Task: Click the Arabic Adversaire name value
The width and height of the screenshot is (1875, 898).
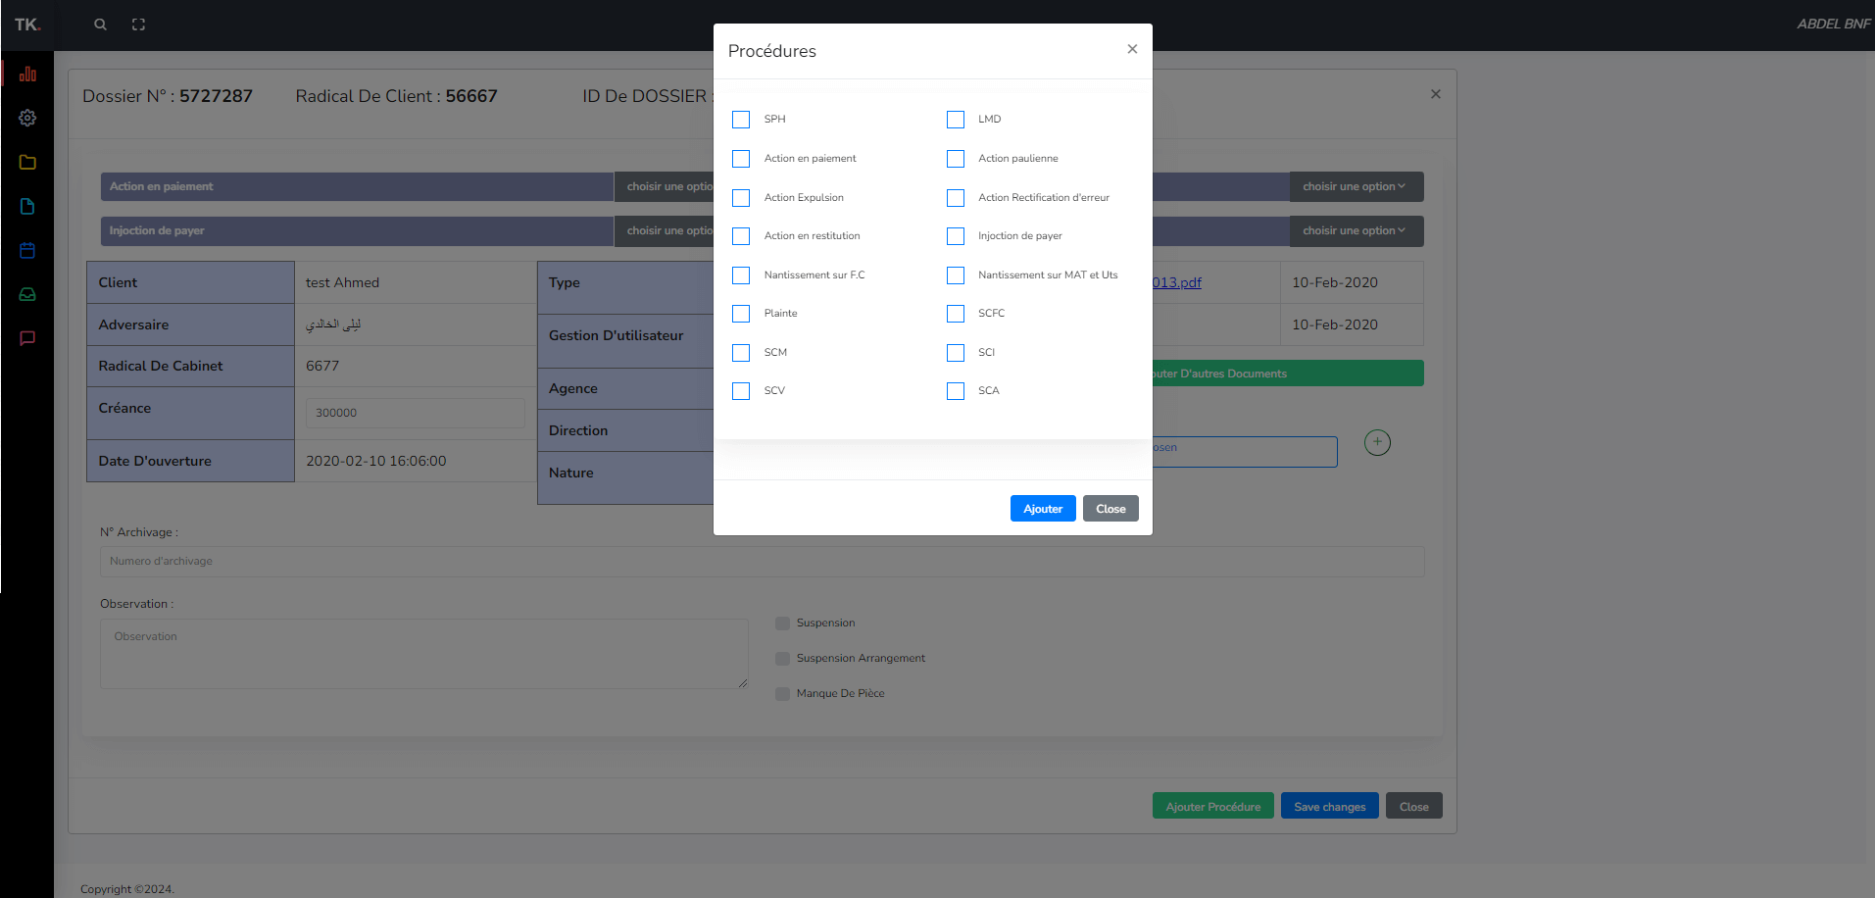Action: (333, 324)
